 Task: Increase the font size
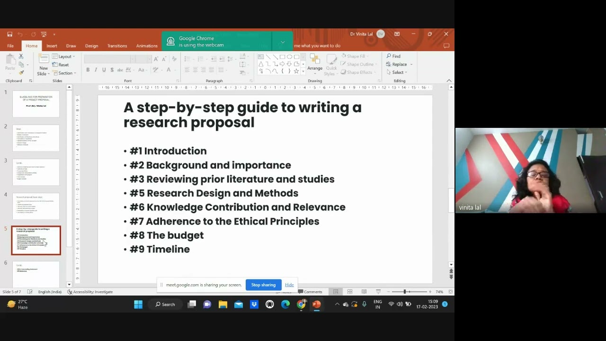[x=156, y=59]
